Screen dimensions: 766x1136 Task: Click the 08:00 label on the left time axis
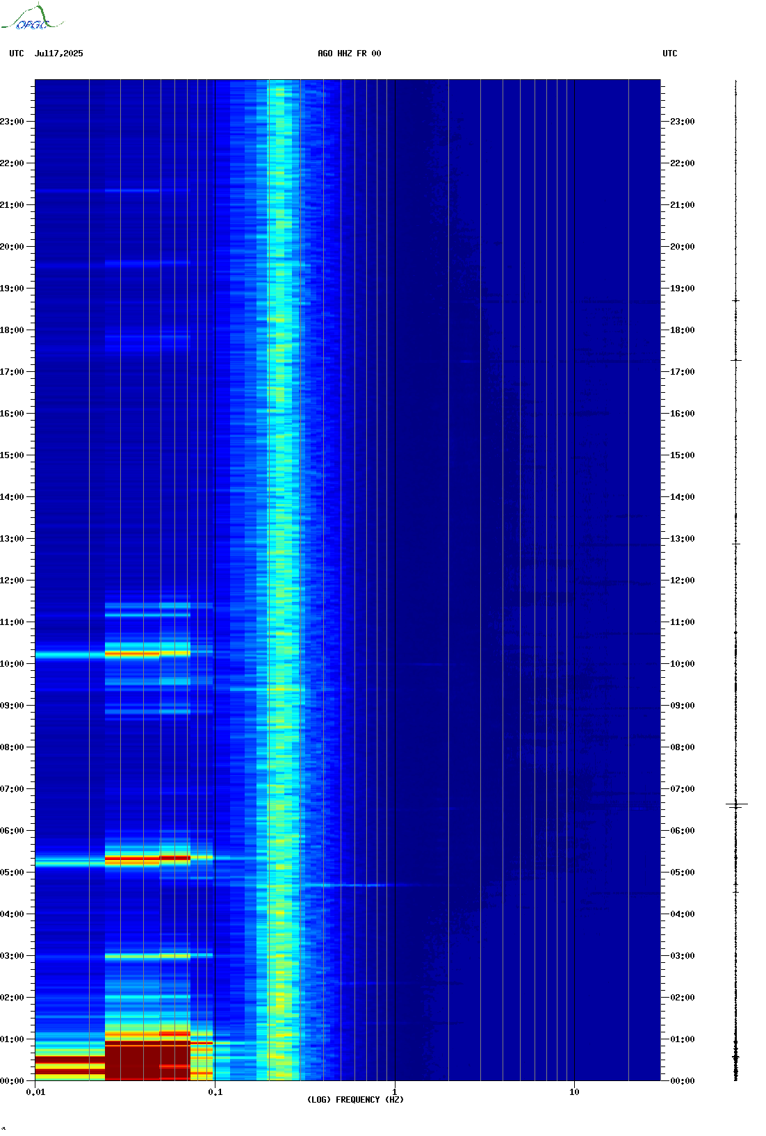pyautogui.click(x=12, y=747)
